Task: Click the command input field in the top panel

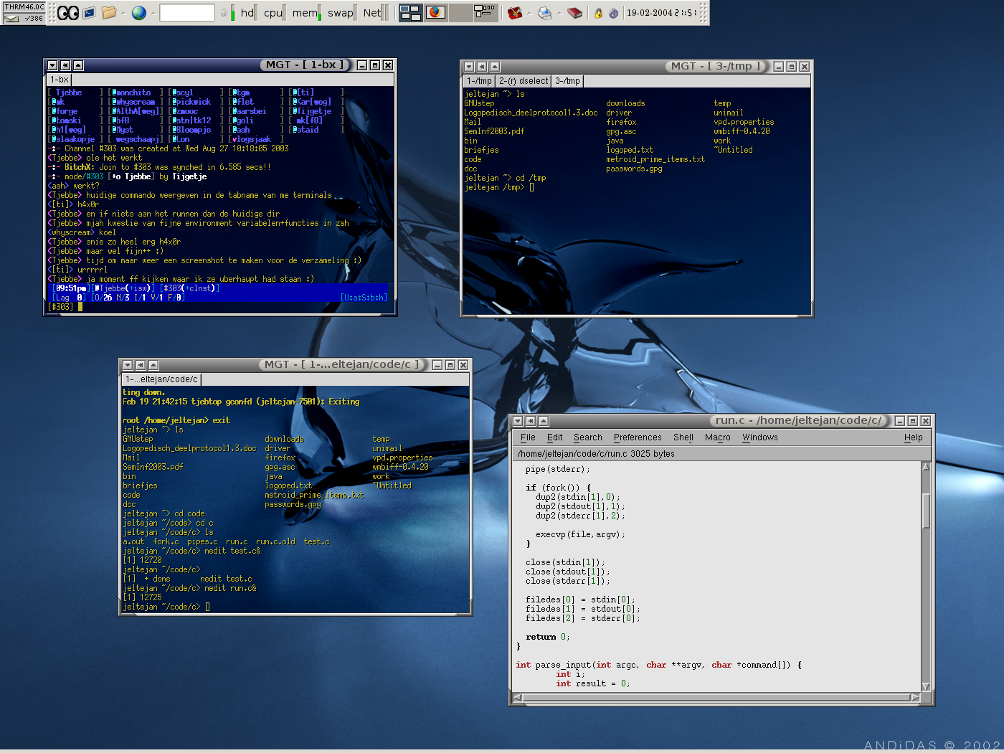Action: click(187, 13)
